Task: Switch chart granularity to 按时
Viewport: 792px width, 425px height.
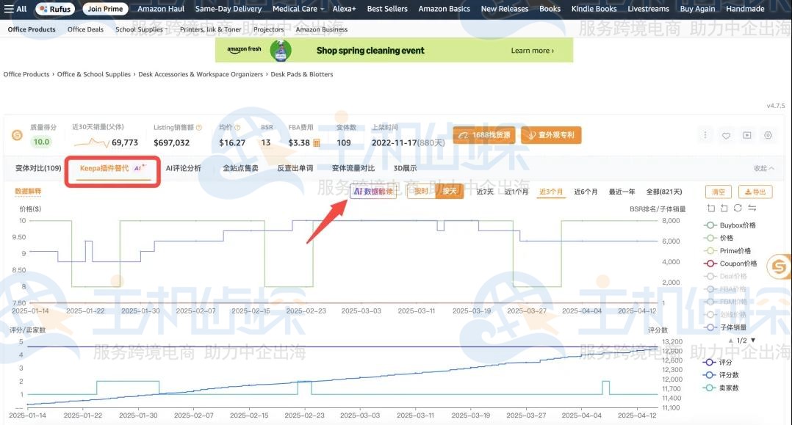Action: 421,192
